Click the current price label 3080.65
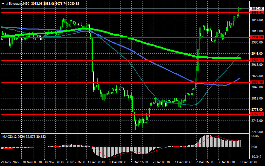Image resolution: width=265 pixels, height=166 pixels. (x=257, y=8)
